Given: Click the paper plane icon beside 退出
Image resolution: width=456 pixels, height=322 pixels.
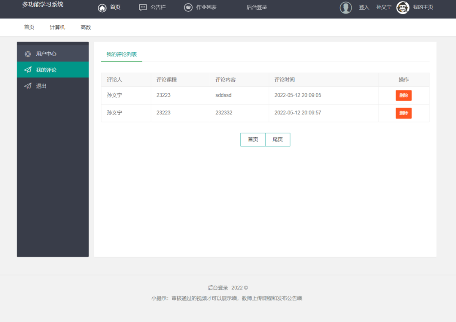Looking at the screenshot, I should tap(27, 86).
